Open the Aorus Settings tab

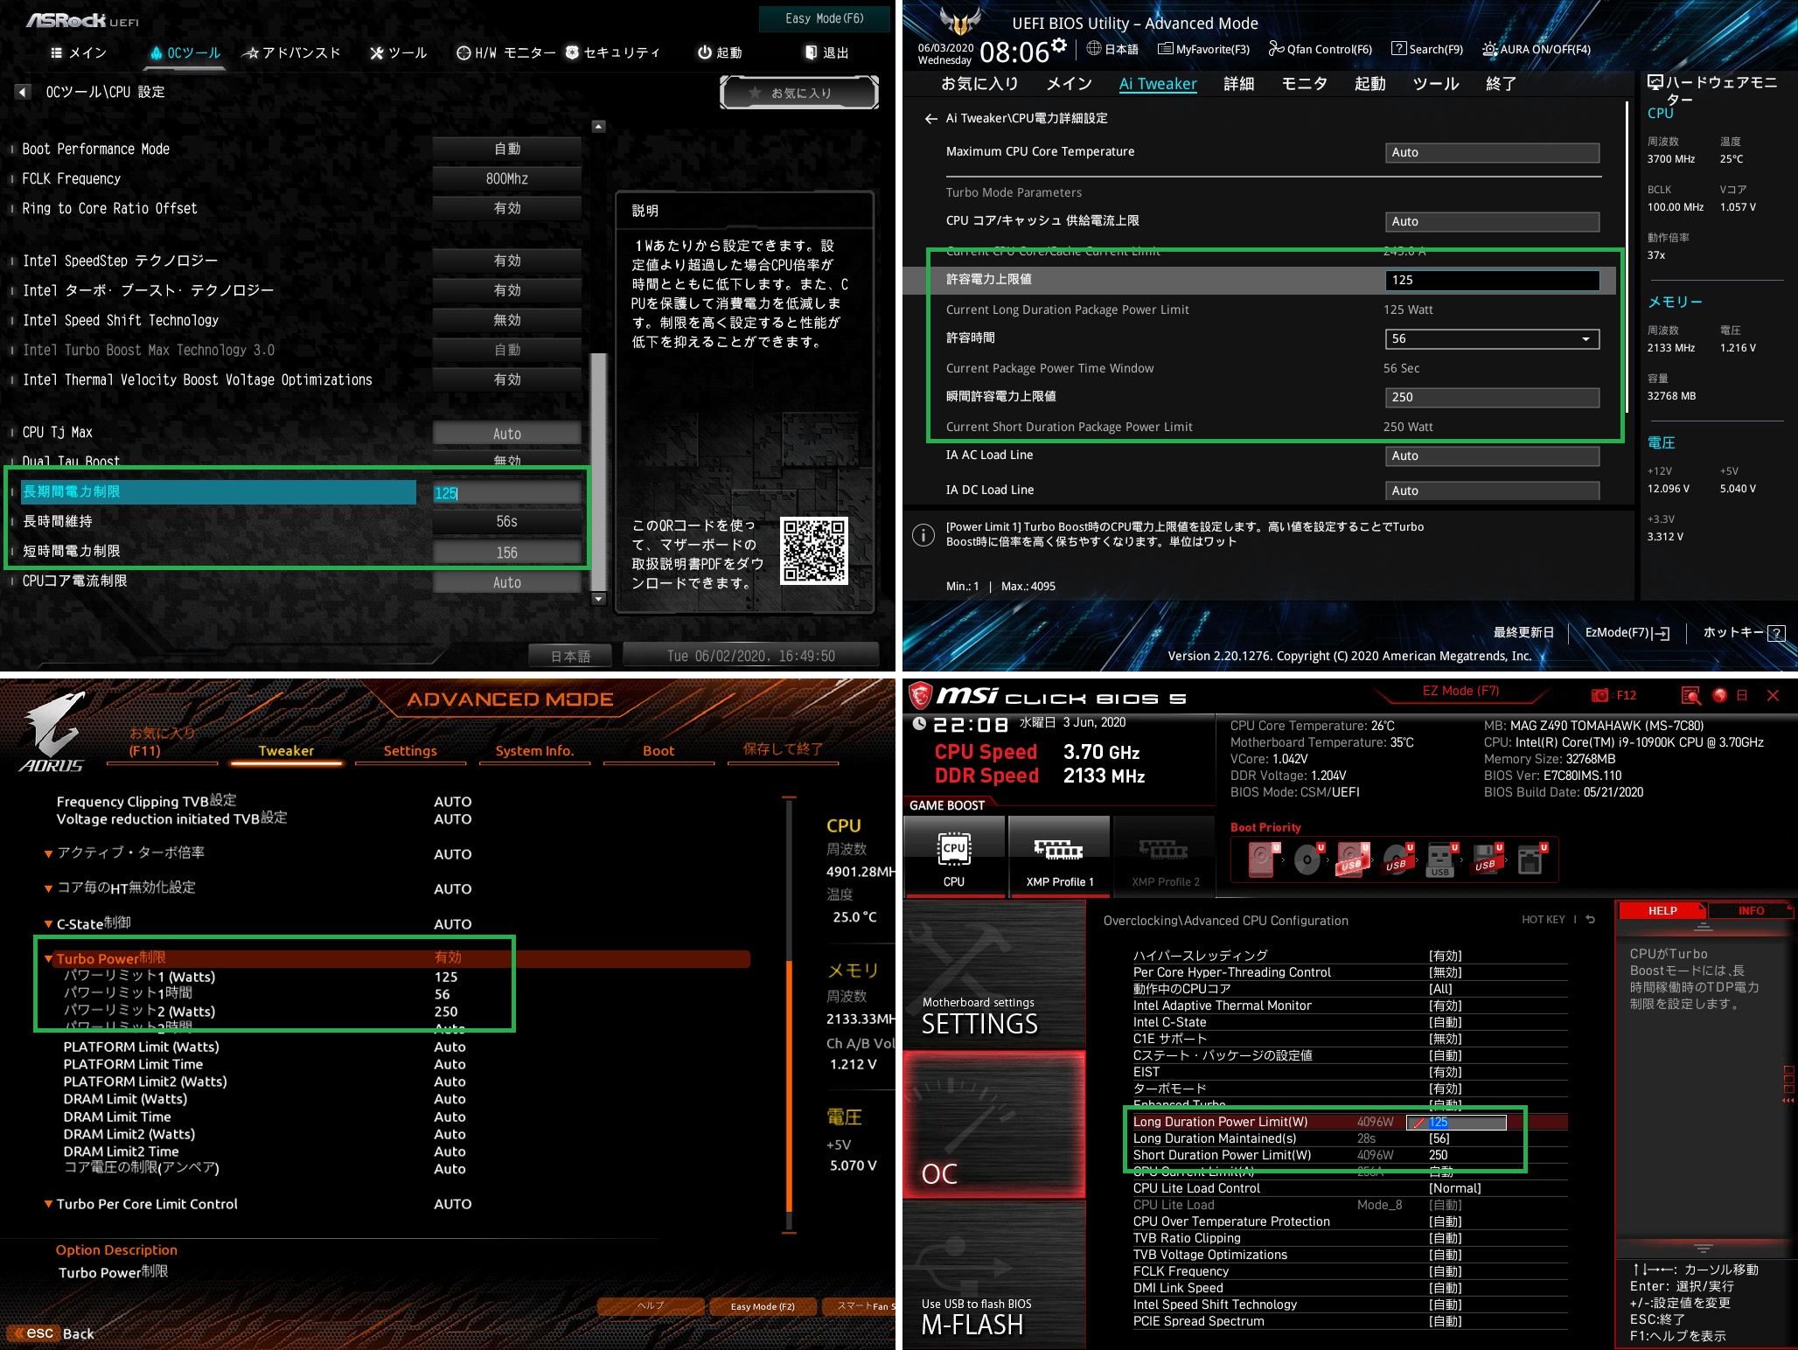point(410,751)
